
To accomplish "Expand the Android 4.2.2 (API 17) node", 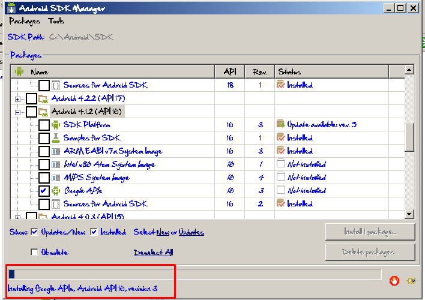I will [x=17, y=99].
